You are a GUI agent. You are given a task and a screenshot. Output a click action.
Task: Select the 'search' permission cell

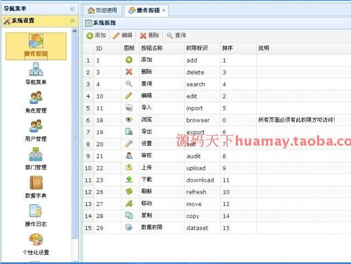click(202, 84)
